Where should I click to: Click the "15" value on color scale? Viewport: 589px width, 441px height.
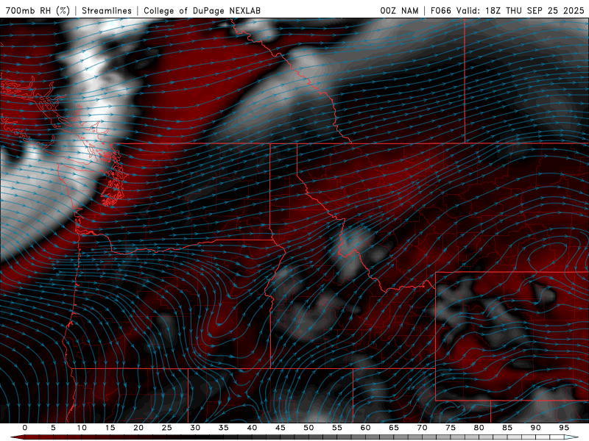[x=110, y=428]
